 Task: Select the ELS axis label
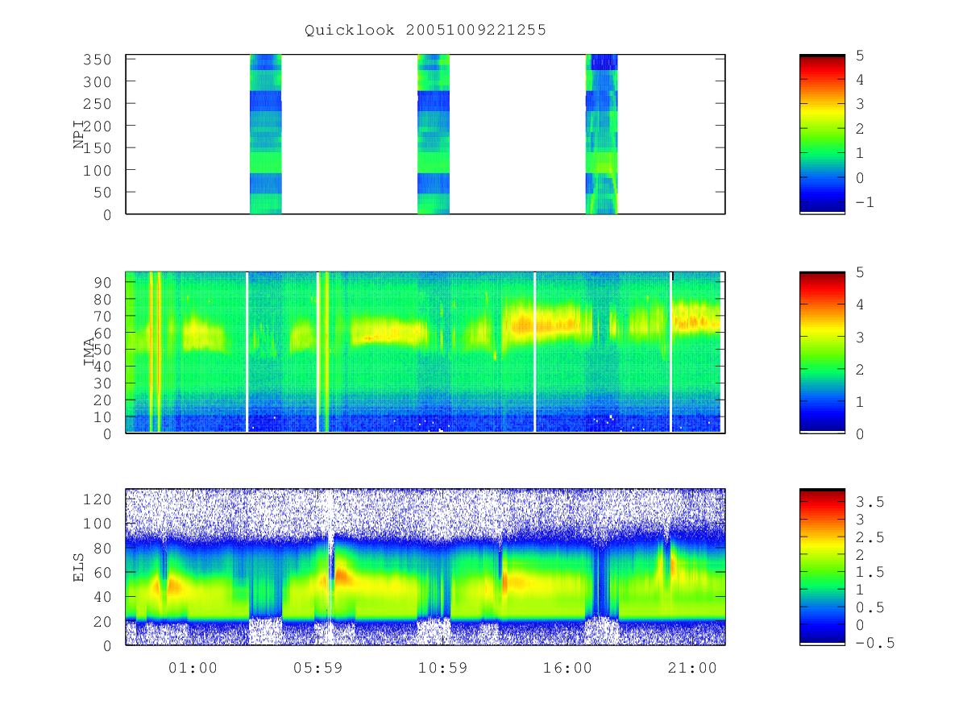(80, 567)
